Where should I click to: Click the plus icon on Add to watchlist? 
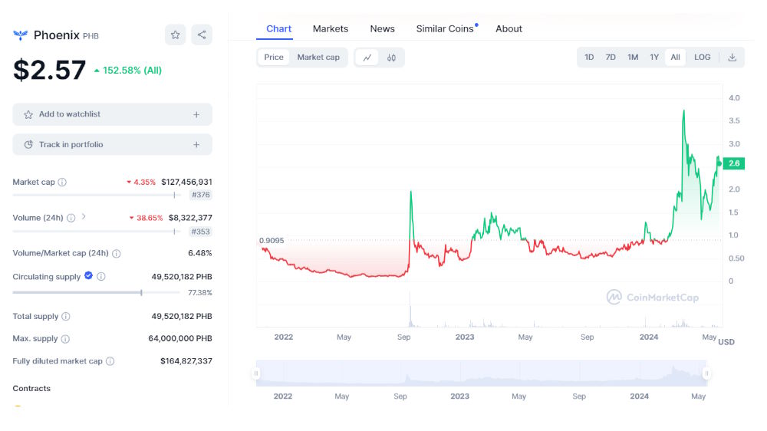(x=196, y=114)
